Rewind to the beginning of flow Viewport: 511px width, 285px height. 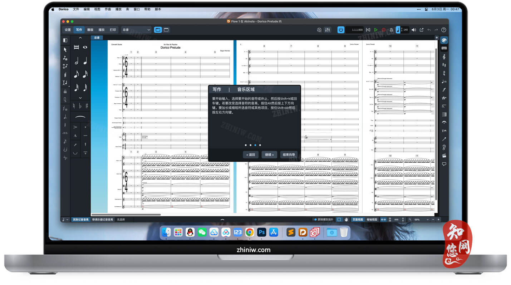point(368,30)
